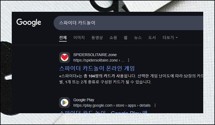Switch to the 이미지 tab
Screen dimensions: 215x125
tap(79, 37)
